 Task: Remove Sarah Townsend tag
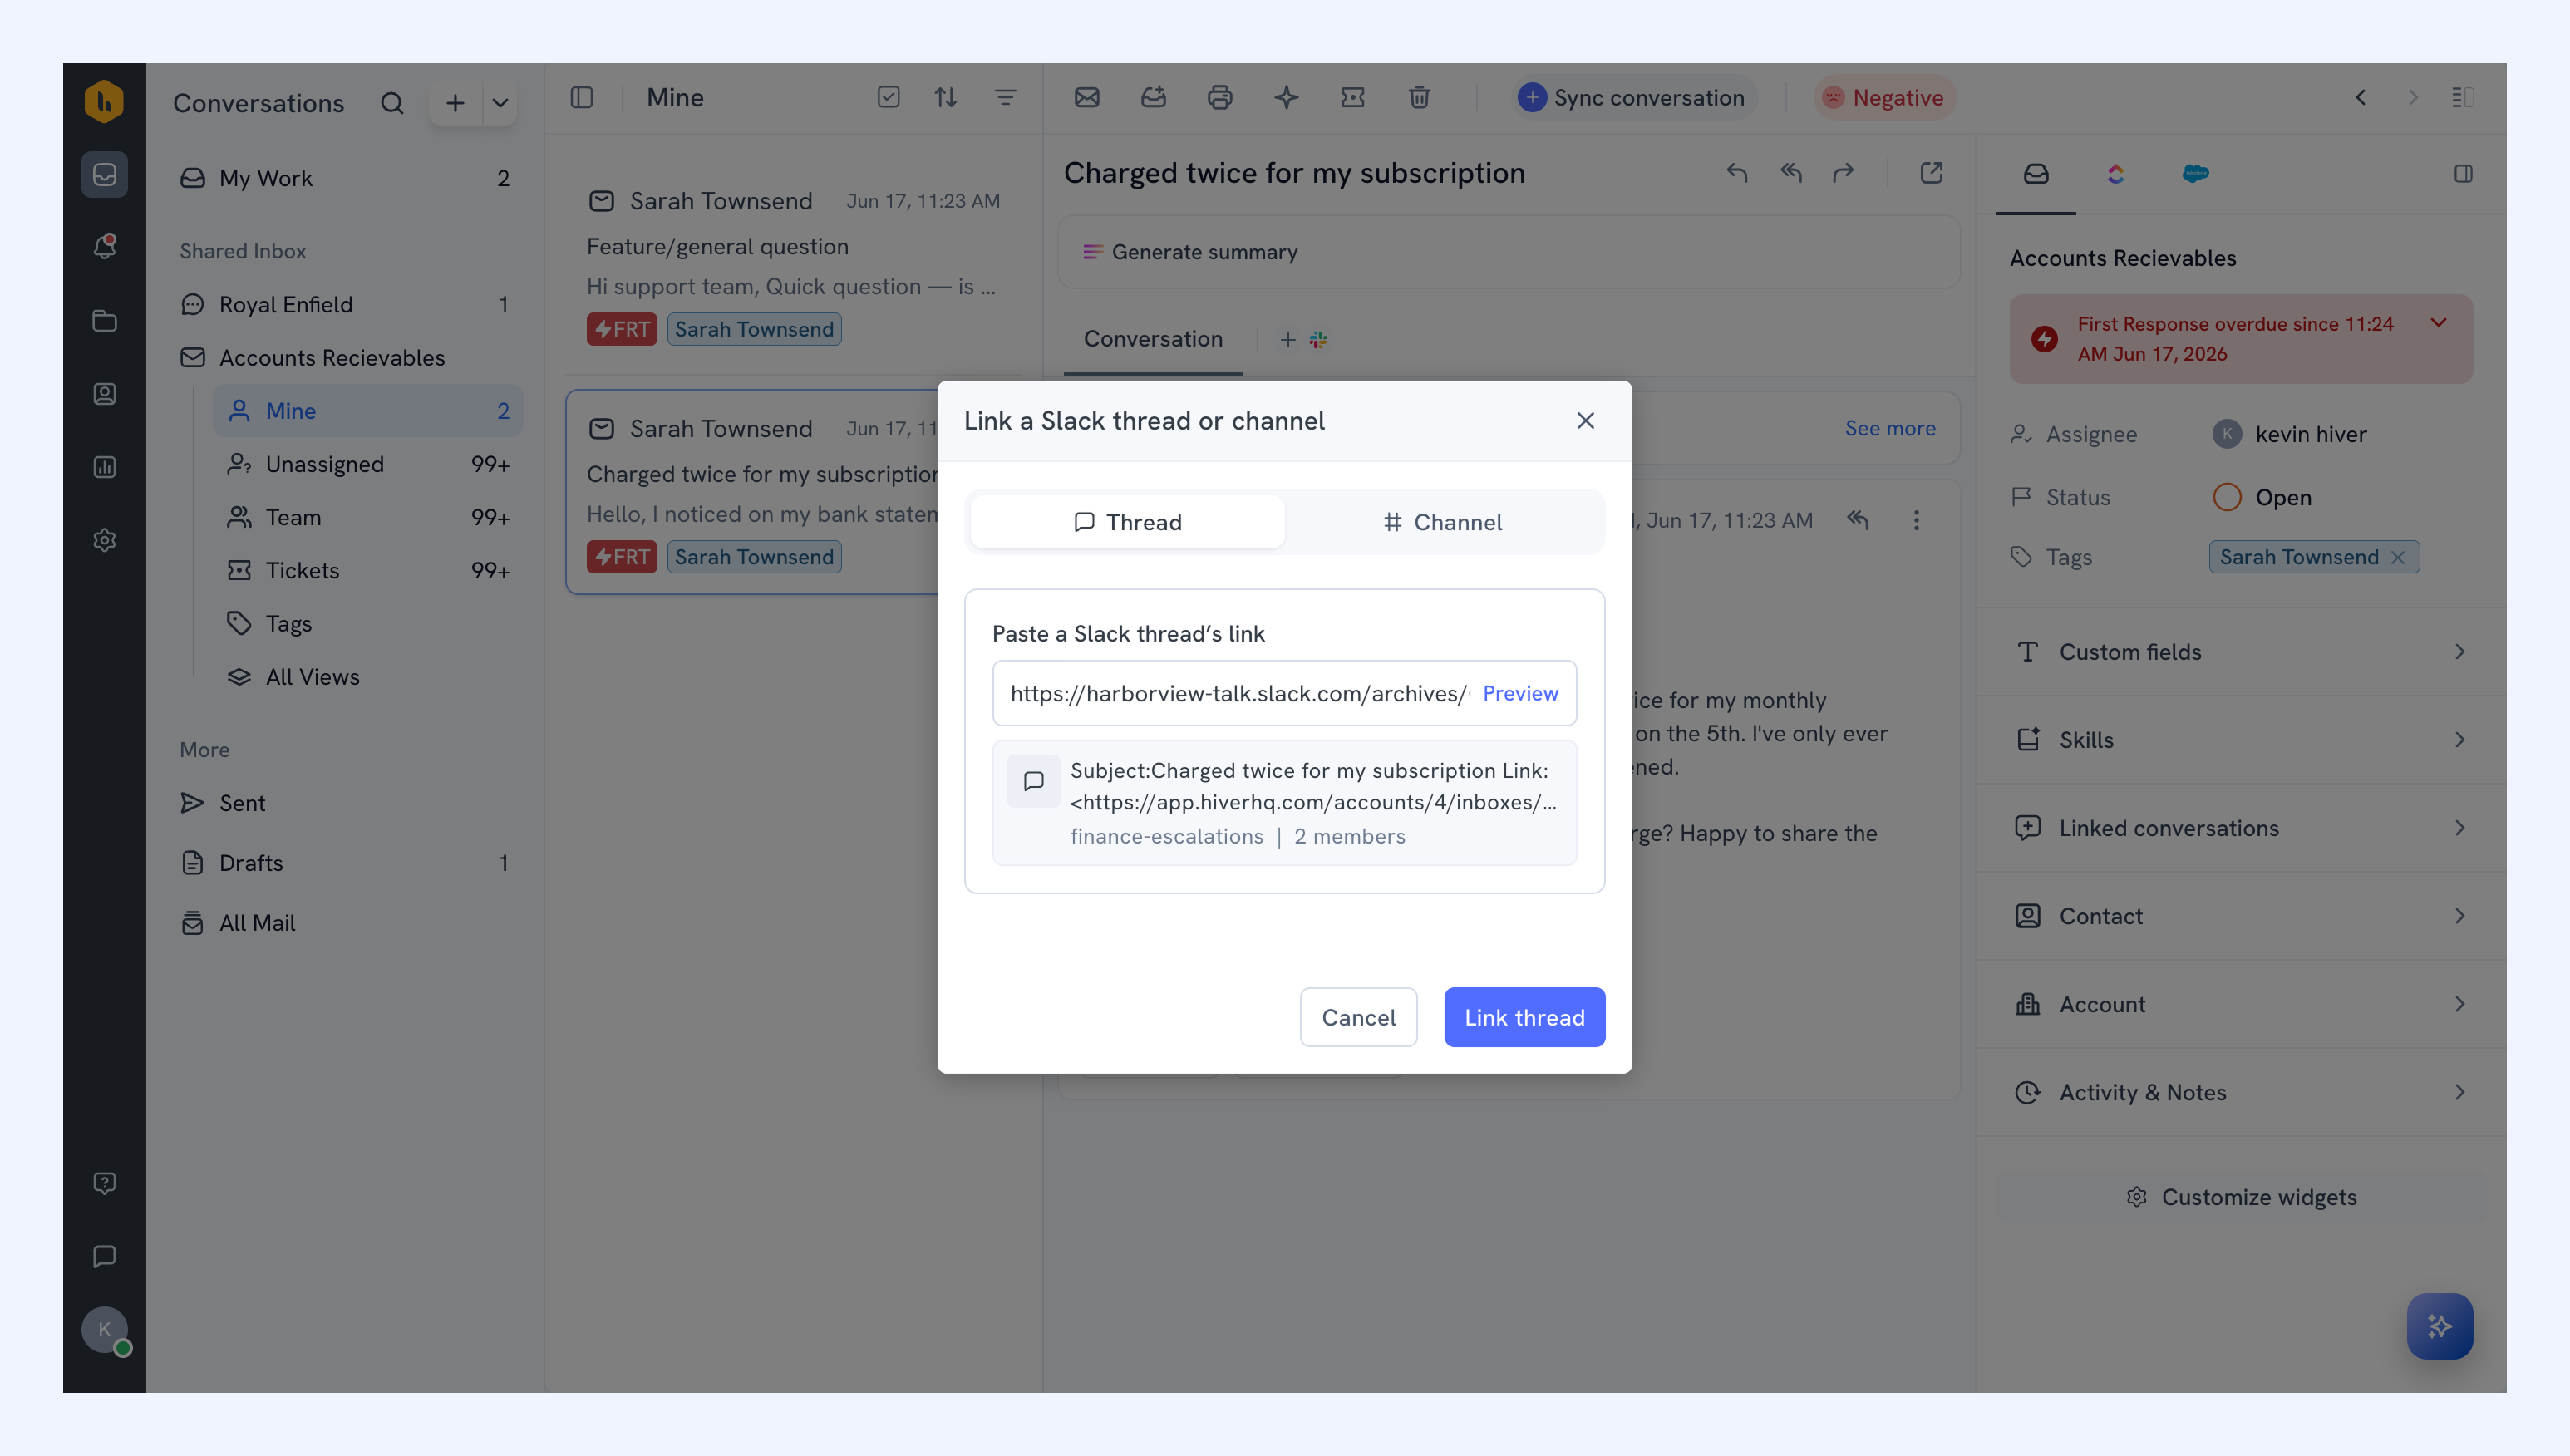(x=2398, y=557)
